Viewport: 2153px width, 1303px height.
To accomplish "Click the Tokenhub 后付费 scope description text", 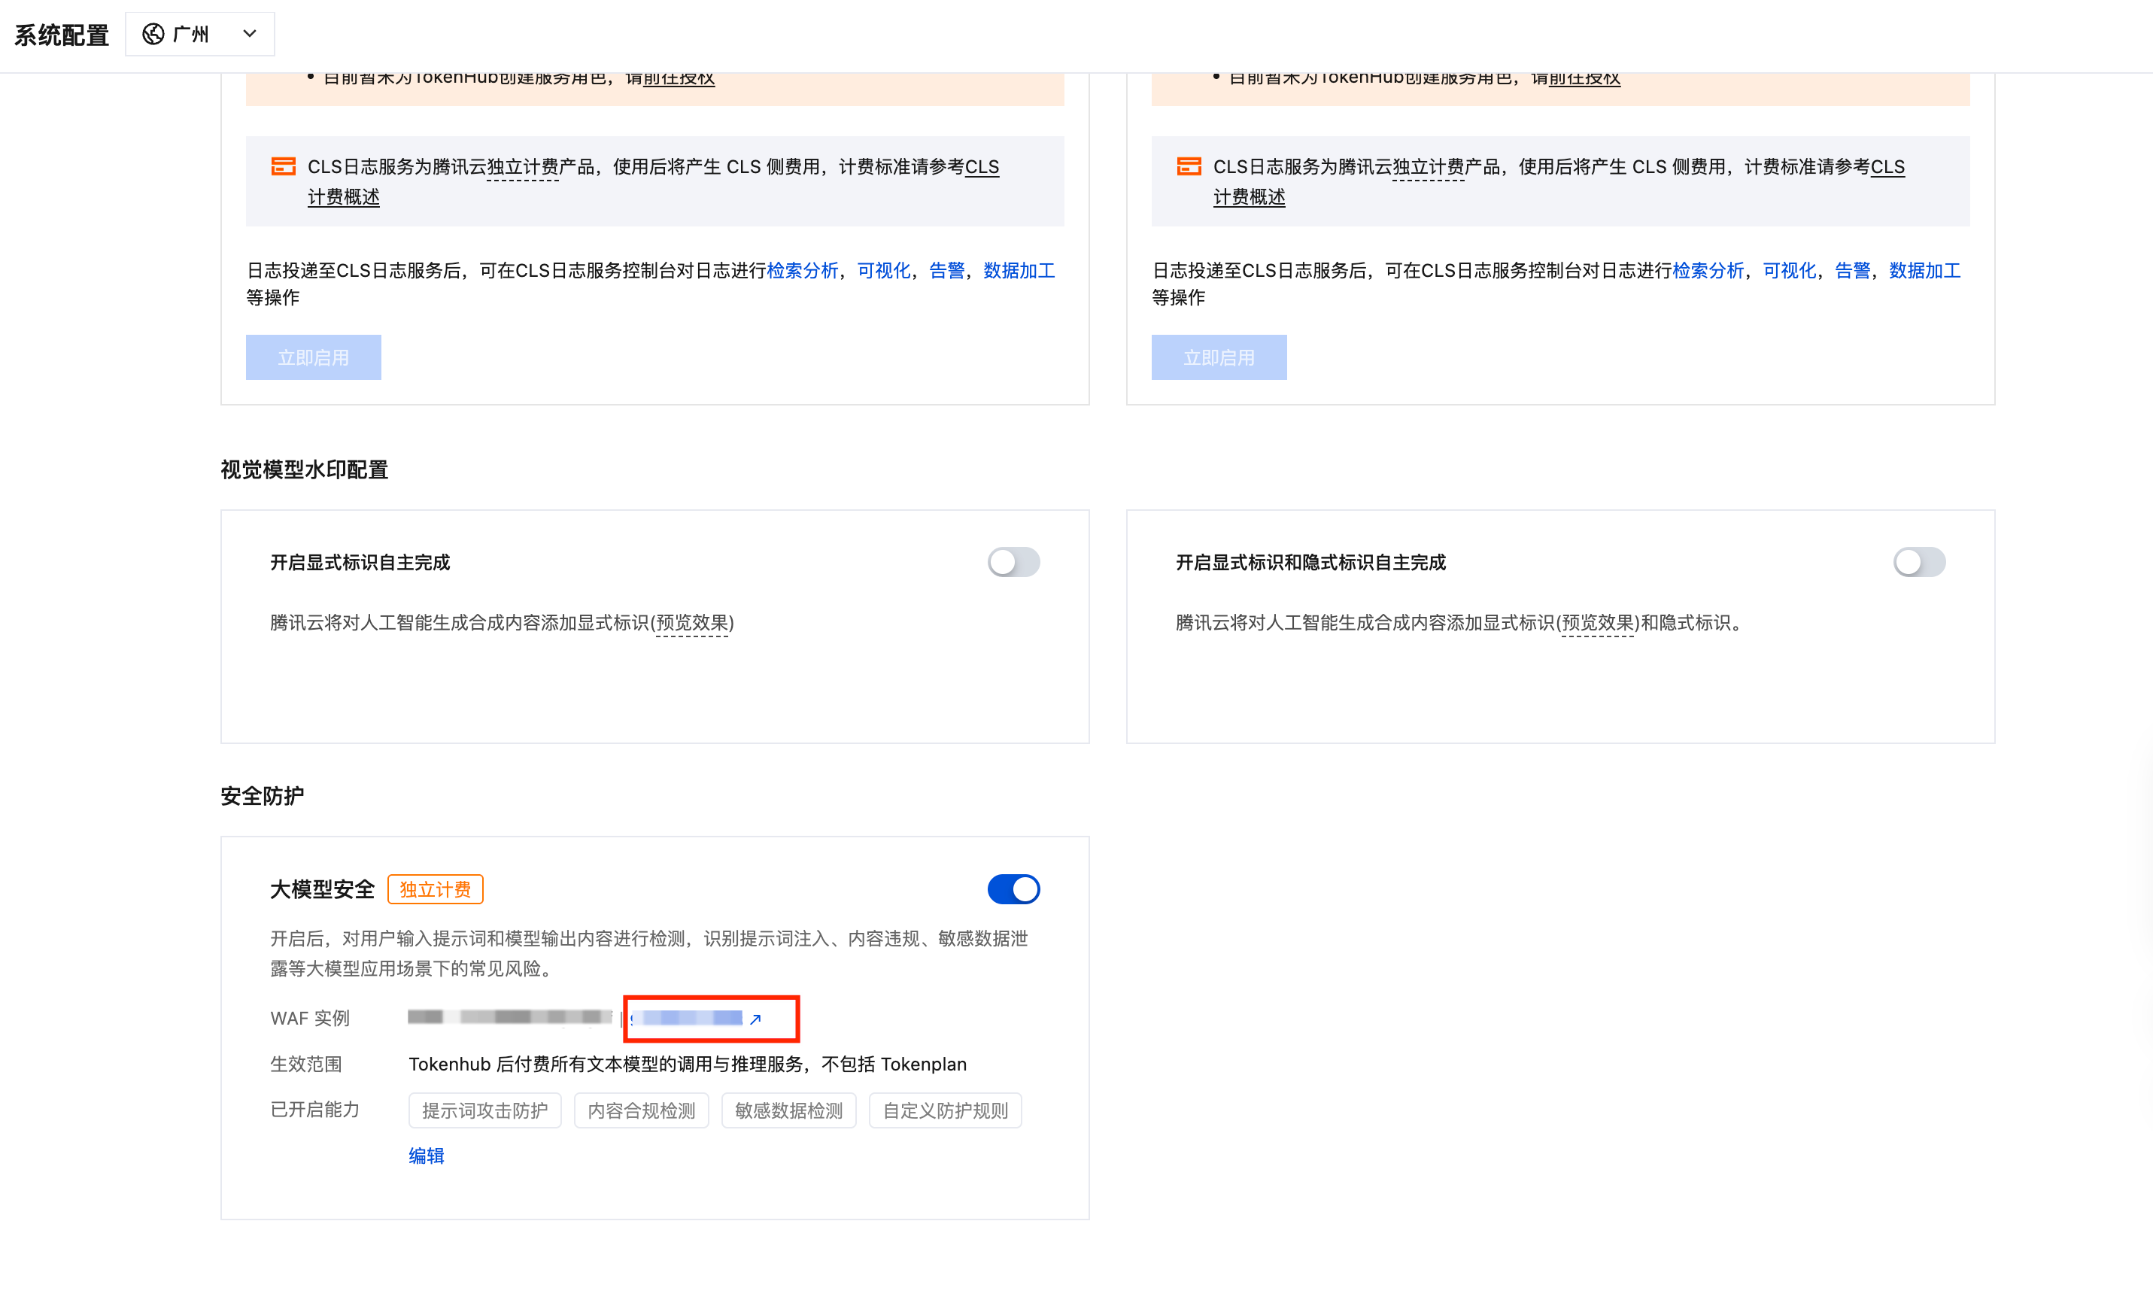I will coord(688,1065).
